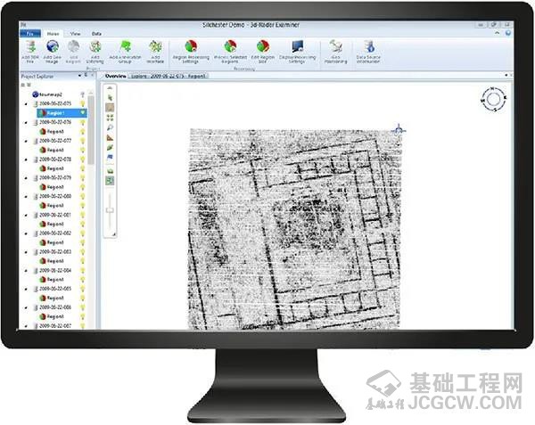Open the Overview document tab
This screenshot has width=535, height=425.
point(116,77)
